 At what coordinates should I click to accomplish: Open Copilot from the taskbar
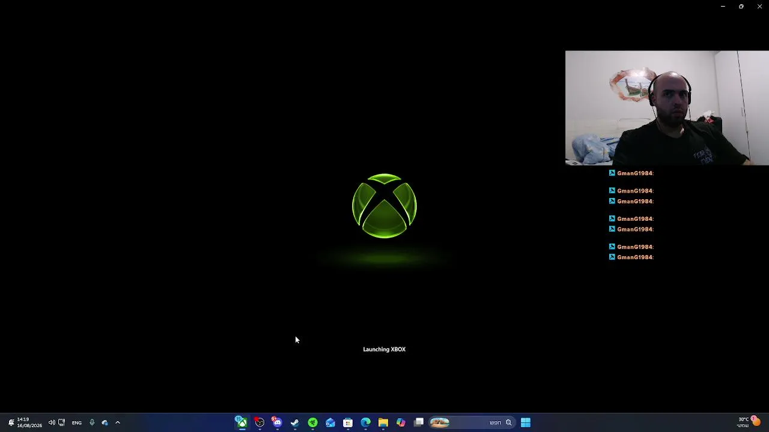(401, 422)
